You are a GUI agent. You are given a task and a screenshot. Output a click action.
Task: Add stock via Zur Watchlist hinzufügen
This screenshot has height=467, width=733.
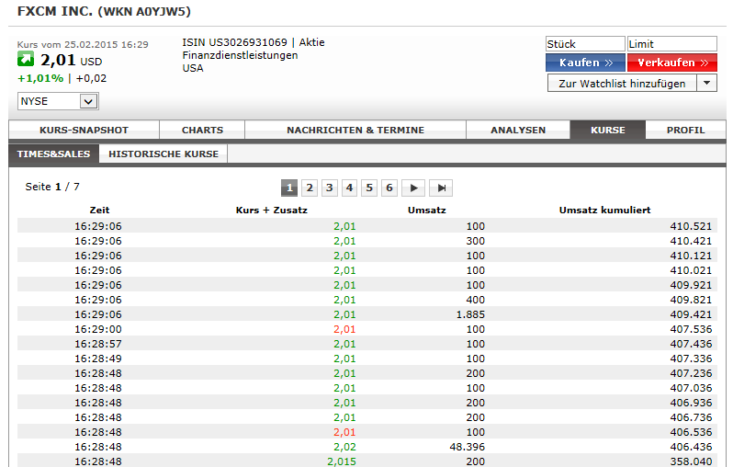(x=622, y=84)
